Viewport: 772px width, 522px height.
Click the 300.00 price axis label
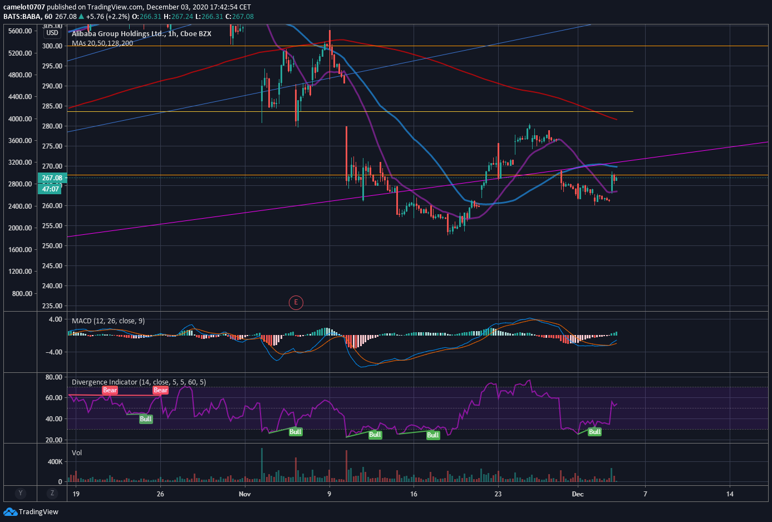[x=52, y=46]
